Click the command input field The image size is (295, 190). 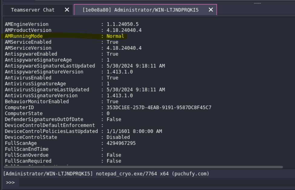pyautogui.click(x=151, y=182)
